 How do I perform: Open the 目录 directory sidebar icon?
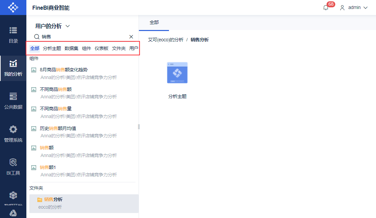click(x=13, y=30)
